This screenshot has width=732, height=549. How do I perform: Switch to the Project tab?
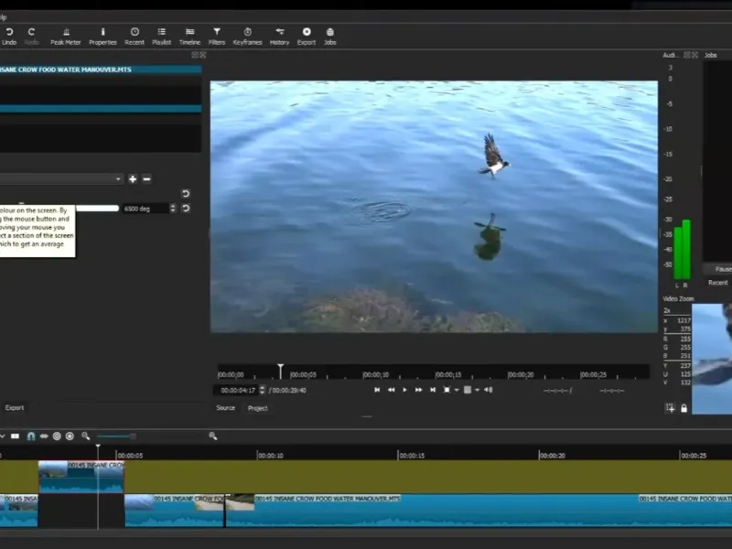point(257,408)
